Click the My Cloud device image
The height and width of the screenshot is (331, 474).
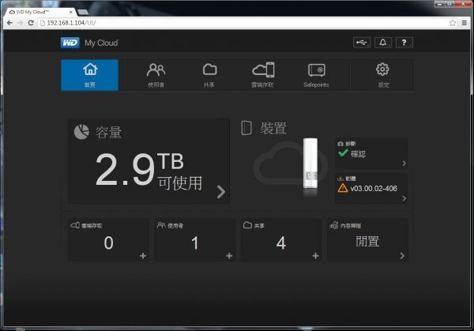point(310,164)
